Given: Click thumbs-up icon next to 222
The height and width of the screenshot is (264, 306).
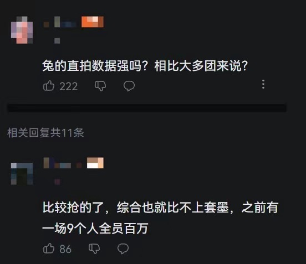Looking at the screenshot, I should [49, 86].
